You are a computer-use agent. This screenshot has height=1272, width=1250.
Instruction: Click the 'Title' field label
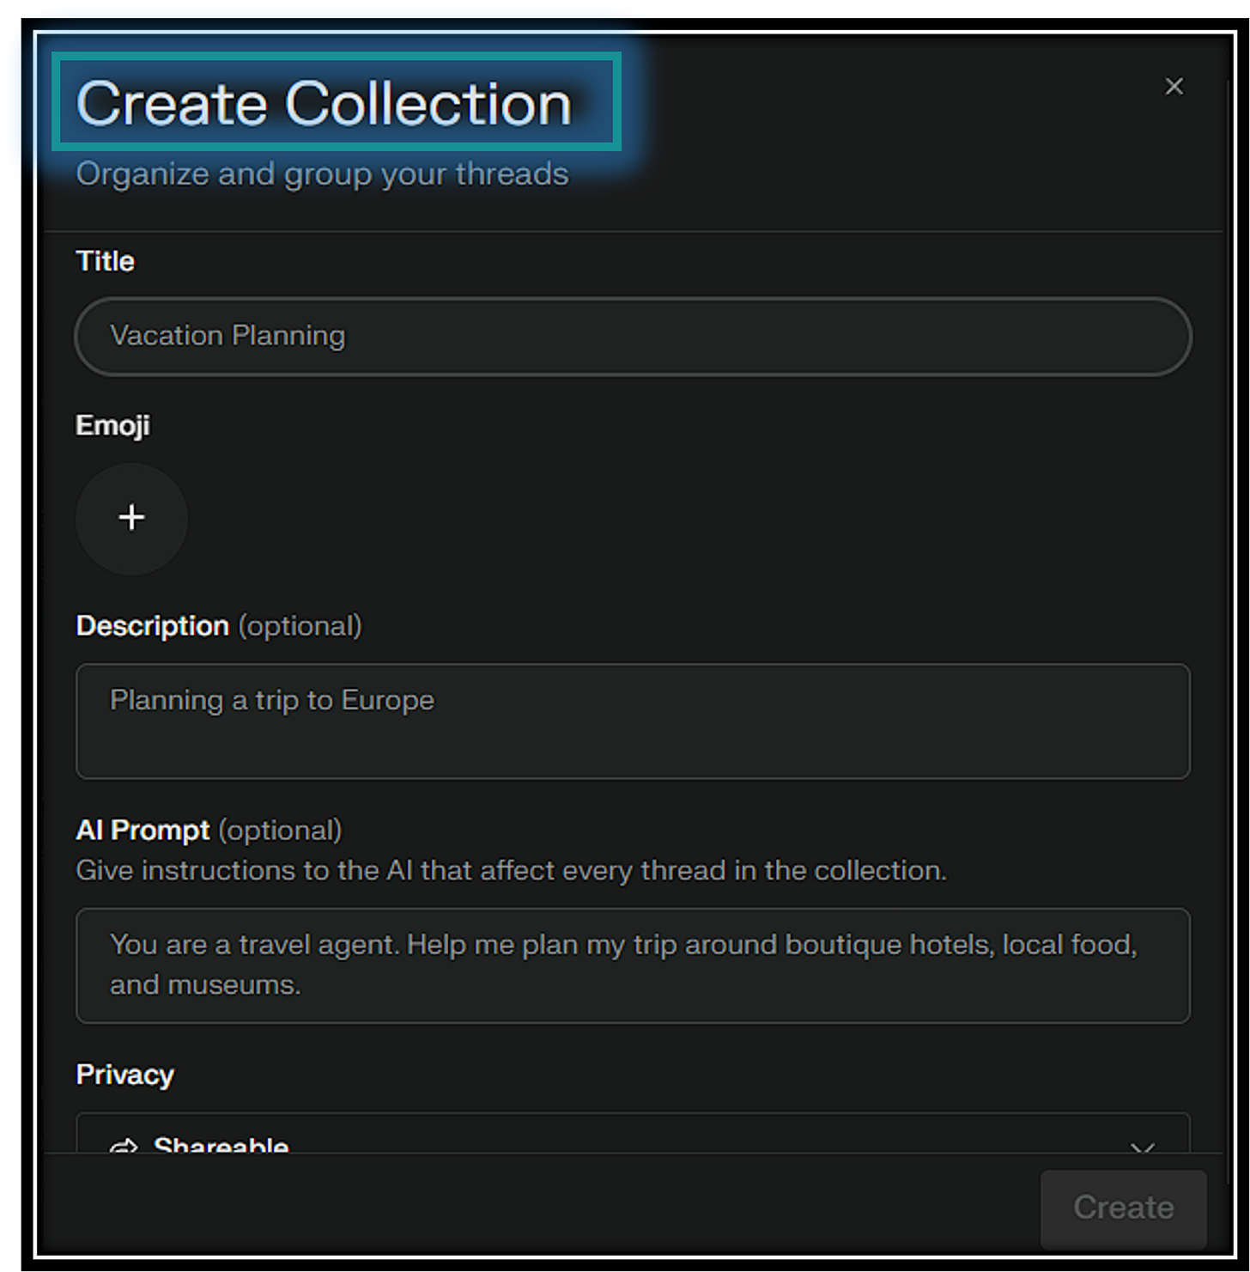[x=105, y=261]
